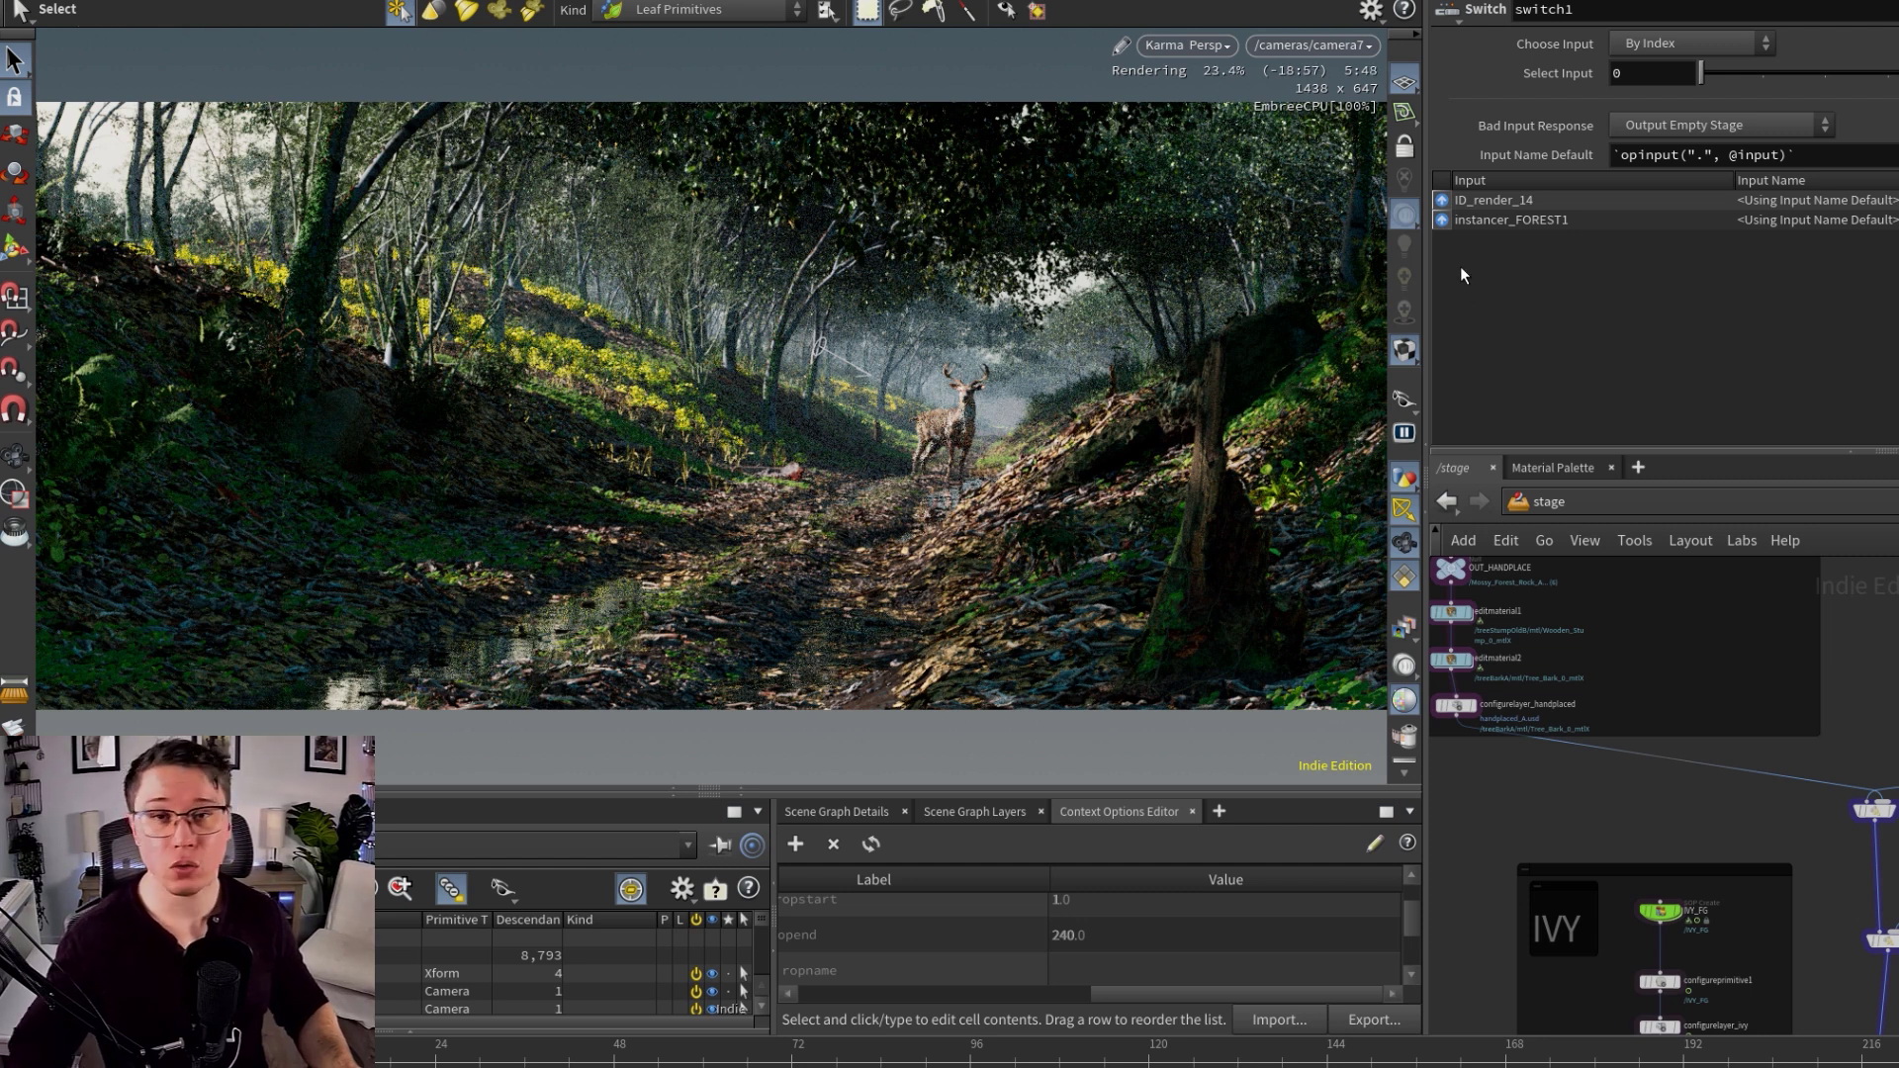Viewport: 1899px width, 1068px height.
Task: Open the network editor Add menu
Action: tap(1463, 541)
